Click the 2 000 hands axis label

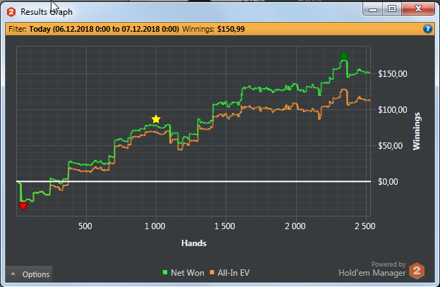click(x=295, y=226)
